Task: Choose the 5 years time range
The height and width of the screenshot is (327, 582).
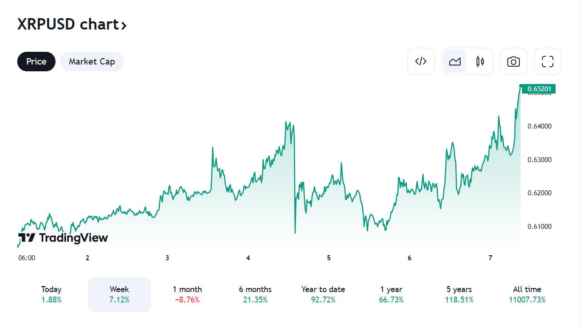Action: tap(459, 294)
